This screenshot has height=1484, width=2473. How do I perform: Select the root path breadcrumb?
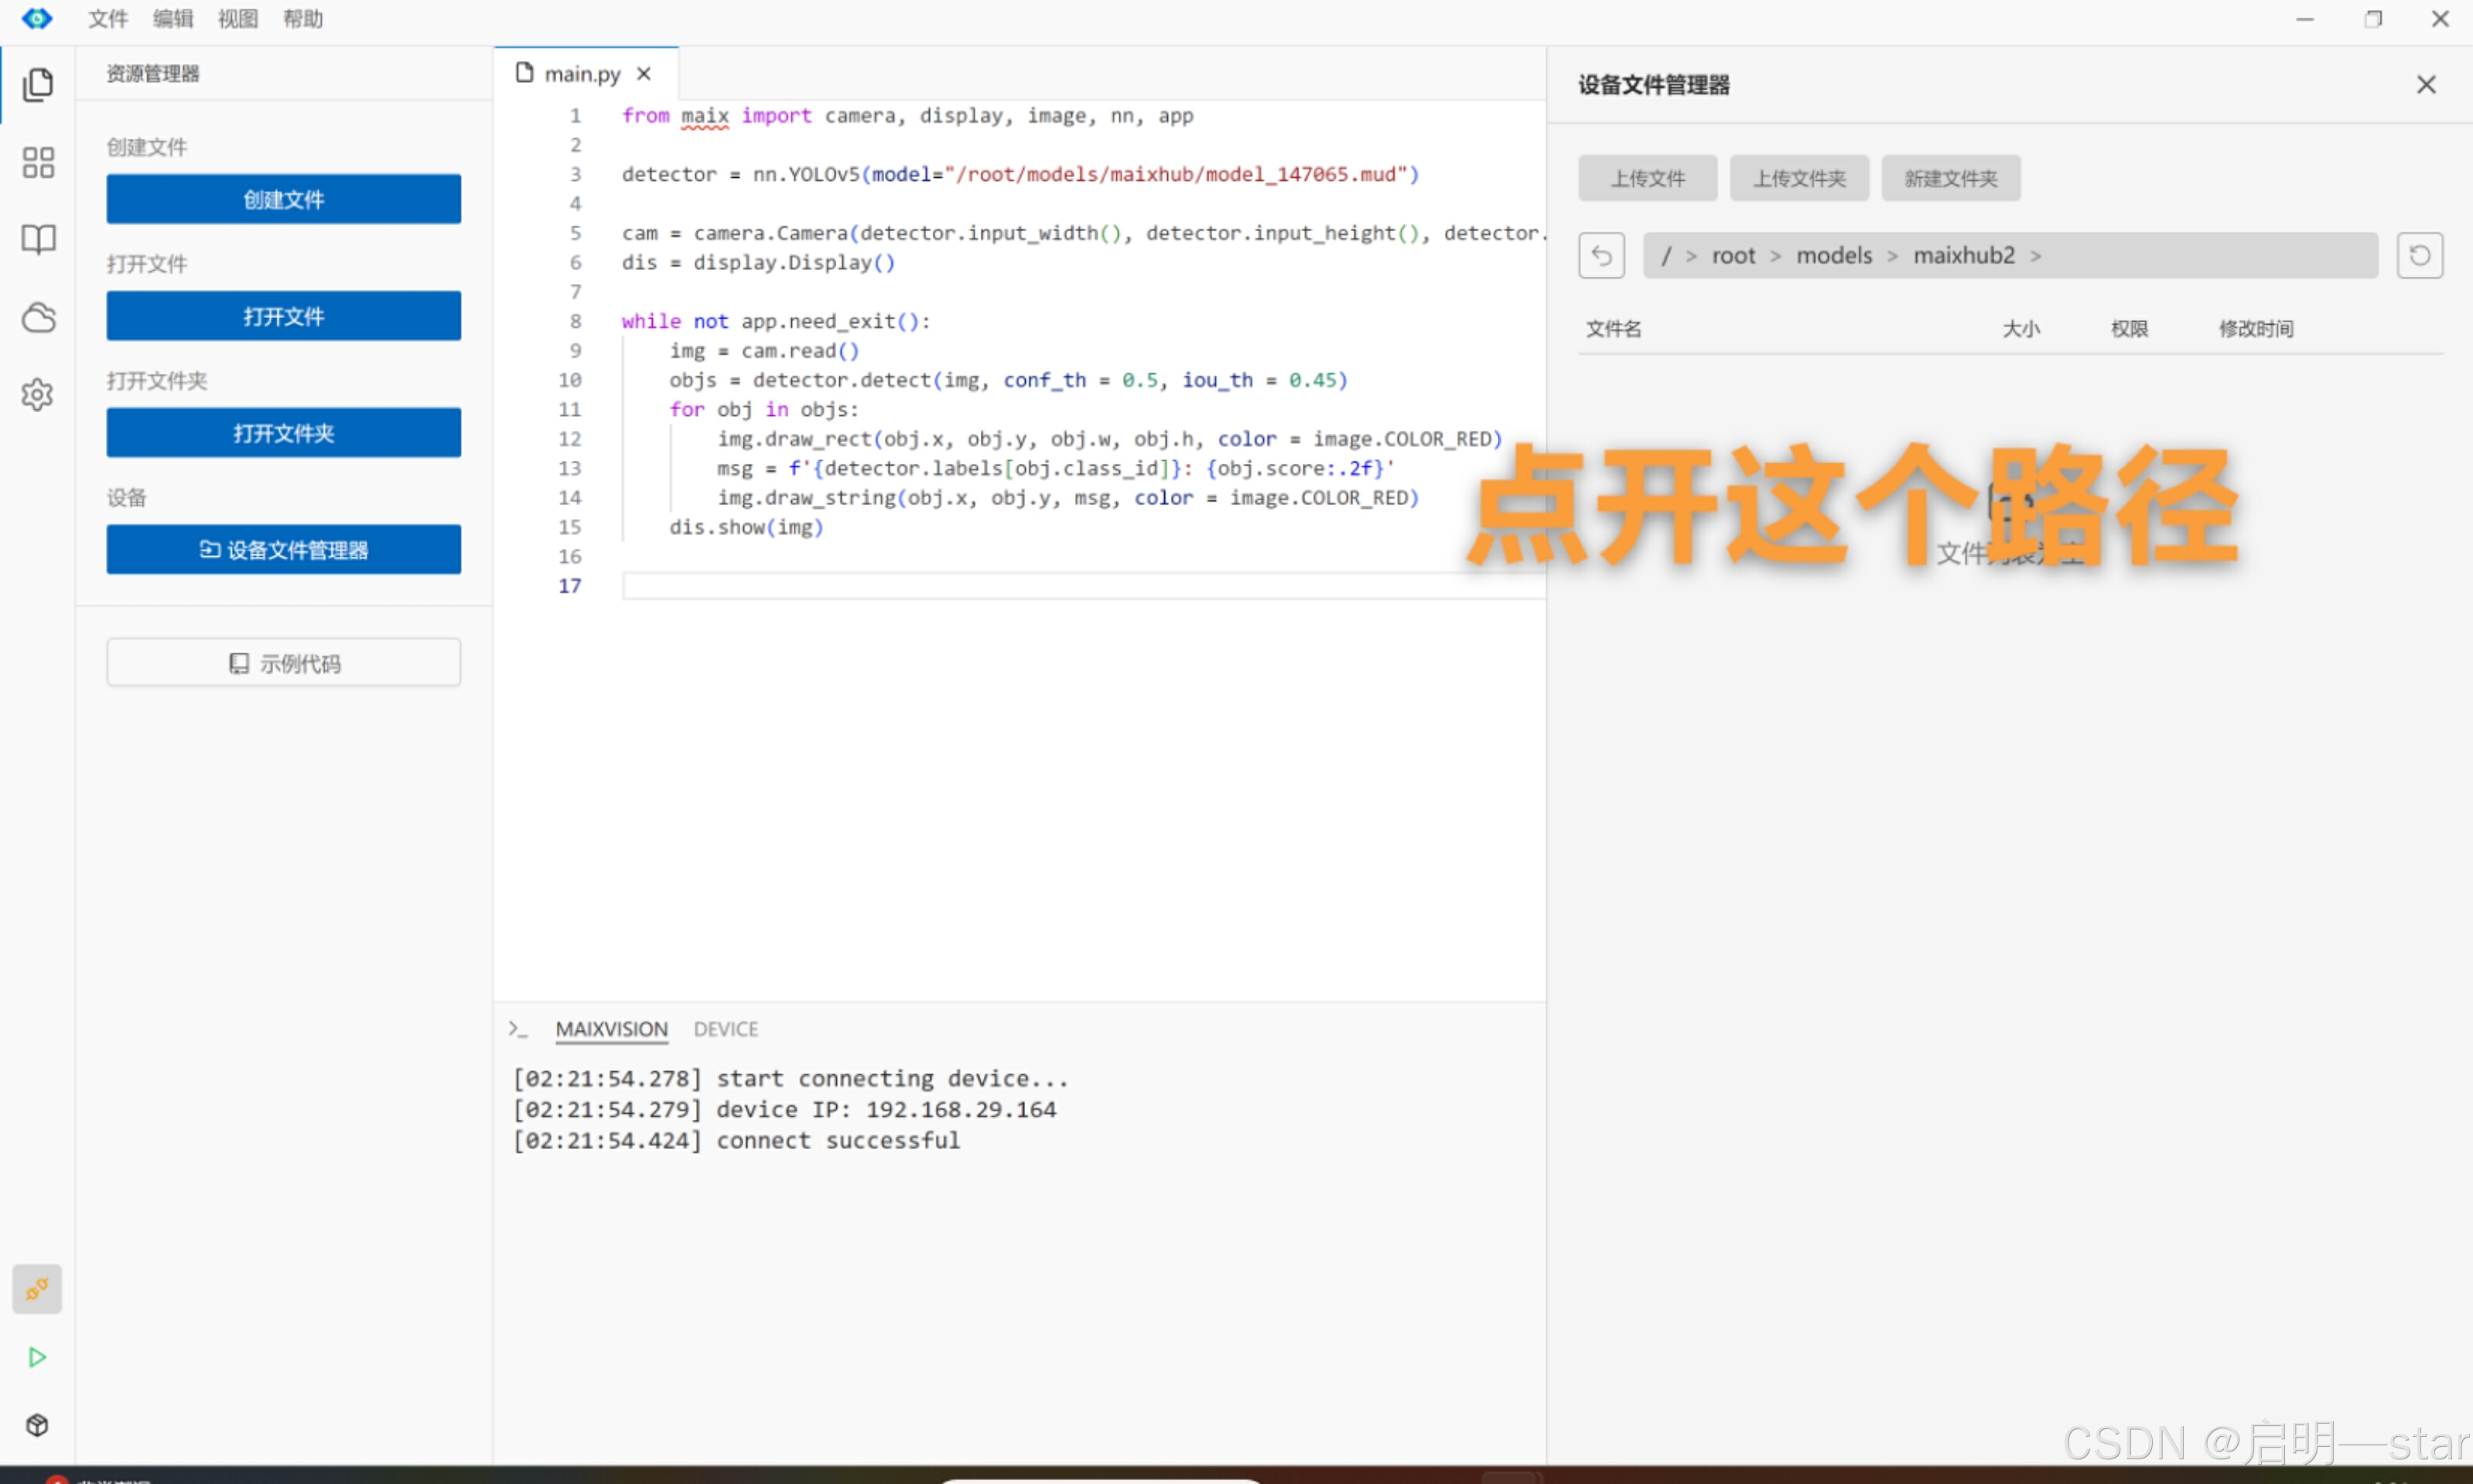1733,256
